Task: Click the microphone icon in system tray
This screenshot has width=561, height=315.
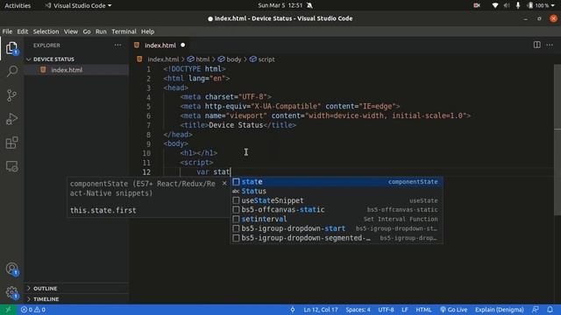Action: [518, 5]
